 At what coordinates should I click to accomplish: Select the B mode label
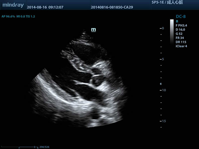click(177, 21)
